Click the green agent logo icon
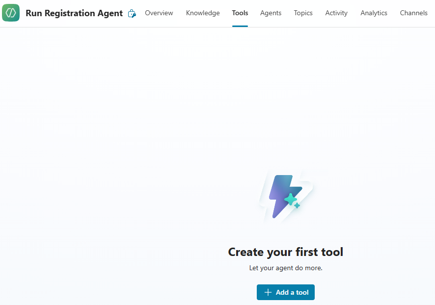This screenshot has height=305, width=435. (11, 13)
